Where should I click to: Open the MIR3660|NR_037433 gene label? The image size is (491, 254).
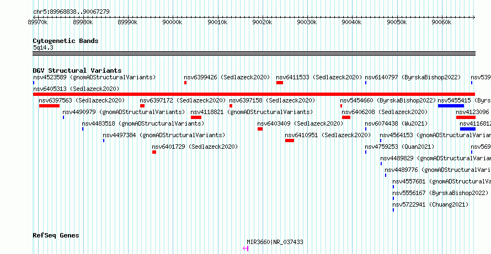pyautogui.click(x=275, y=242)
